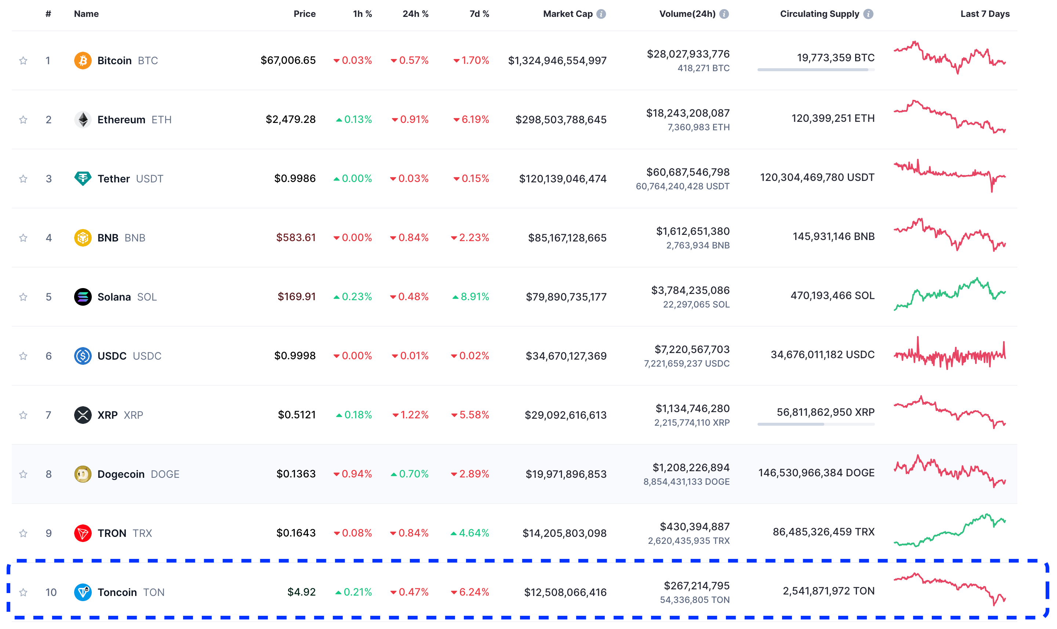Click Tether volume $60,687,546,798
The height and width of the screenshot is (629, 1057).
(688, 172)
